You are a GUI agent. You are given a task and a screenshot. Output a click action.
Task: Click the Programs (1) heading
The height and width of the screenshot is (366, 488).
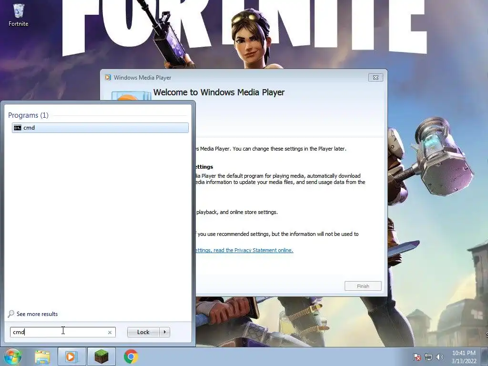click(28, 115)
